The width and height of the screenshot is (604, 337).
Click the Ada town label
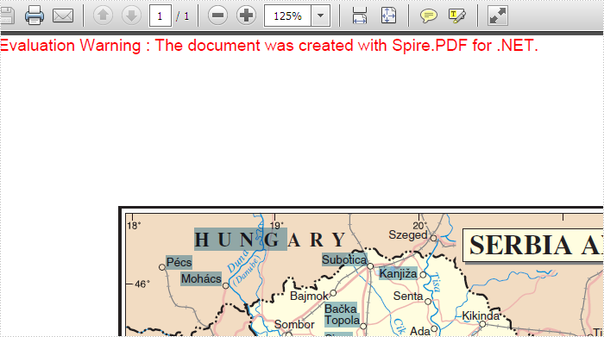tap(420, 331)
